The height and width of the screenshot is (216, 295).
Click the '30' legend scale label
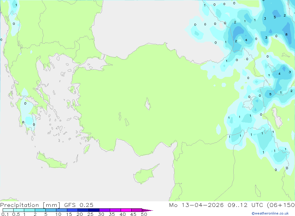[x=101, y=214]
